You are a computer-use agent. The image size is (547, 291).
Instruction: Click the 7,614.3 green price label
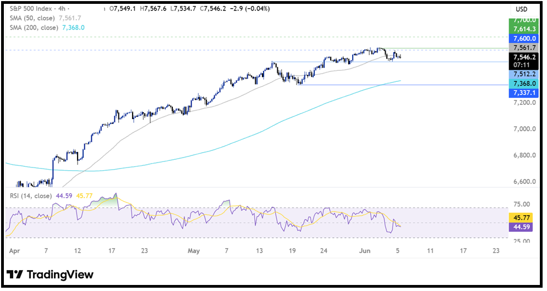coord(524,29)
